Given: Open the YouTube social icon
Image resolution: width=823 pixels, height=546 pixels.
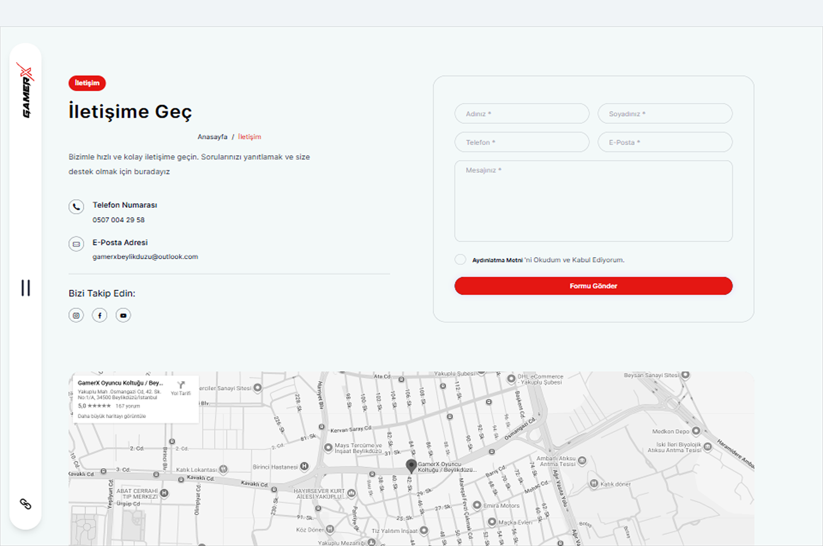Looking at the screenshot, I should click(x=123, y=315).
